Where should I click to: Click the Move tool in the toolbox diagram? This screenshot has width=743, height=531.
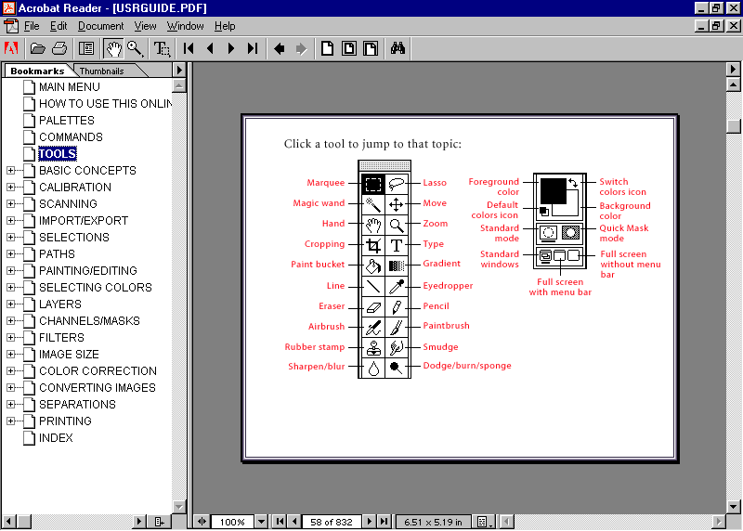[x=397, y=204]
